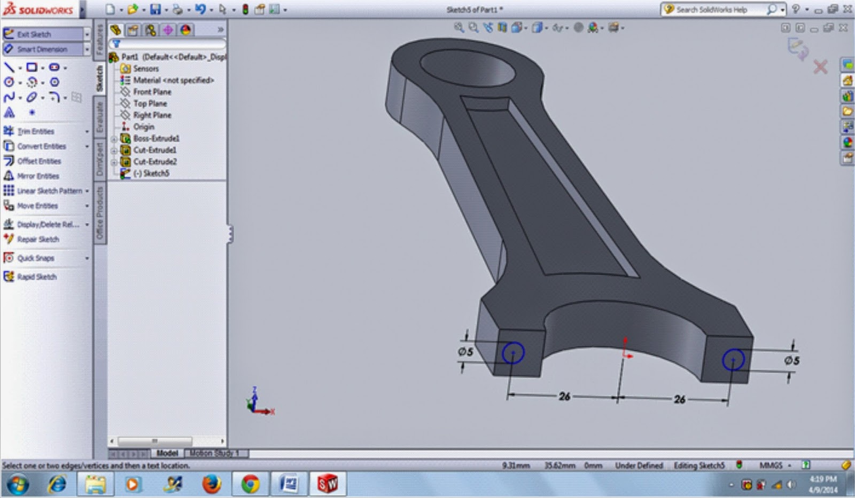Toggle Rapid Sketch mode on

[x=35, y=276]
